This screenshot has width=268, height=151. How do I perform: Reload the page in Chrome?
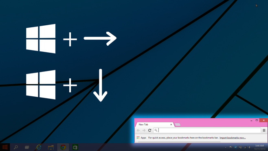tap(149, 130)
